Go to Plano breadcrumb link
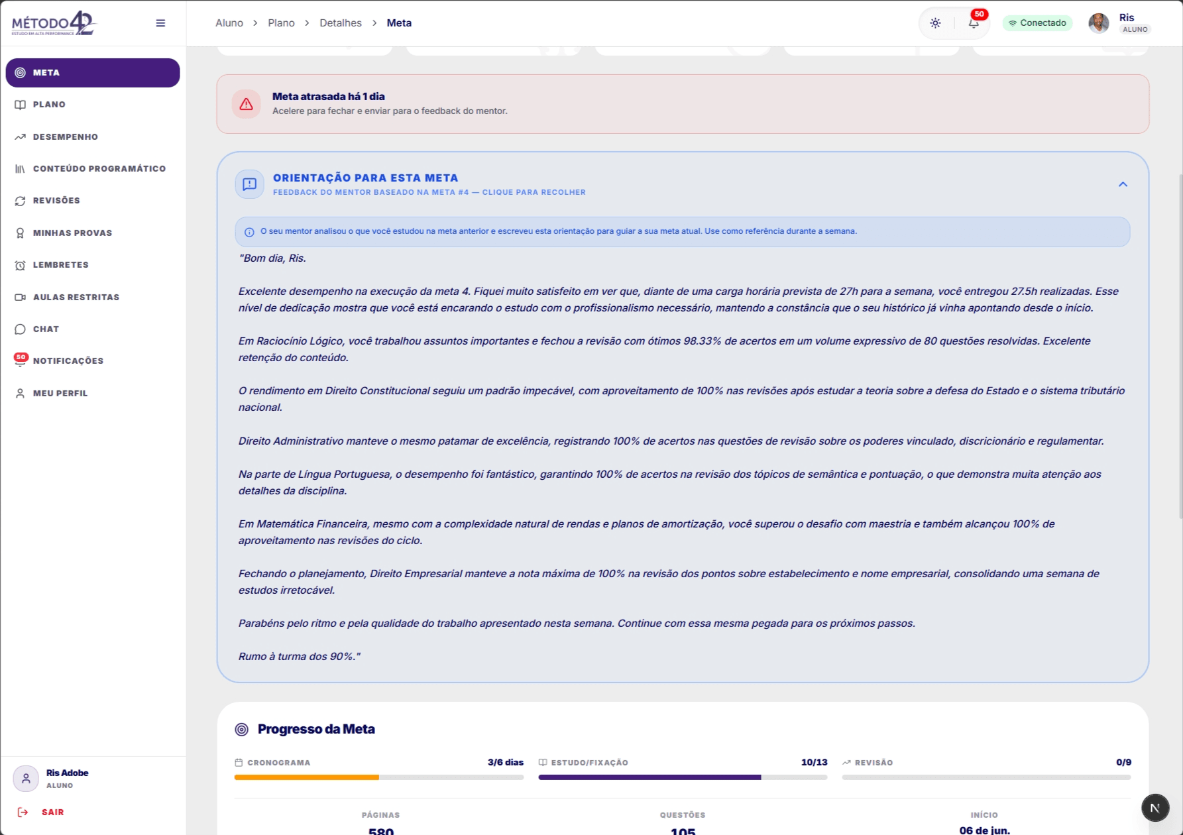Image resolution: width=1183 pixels, height=835 pixels. tap(281, 23)
